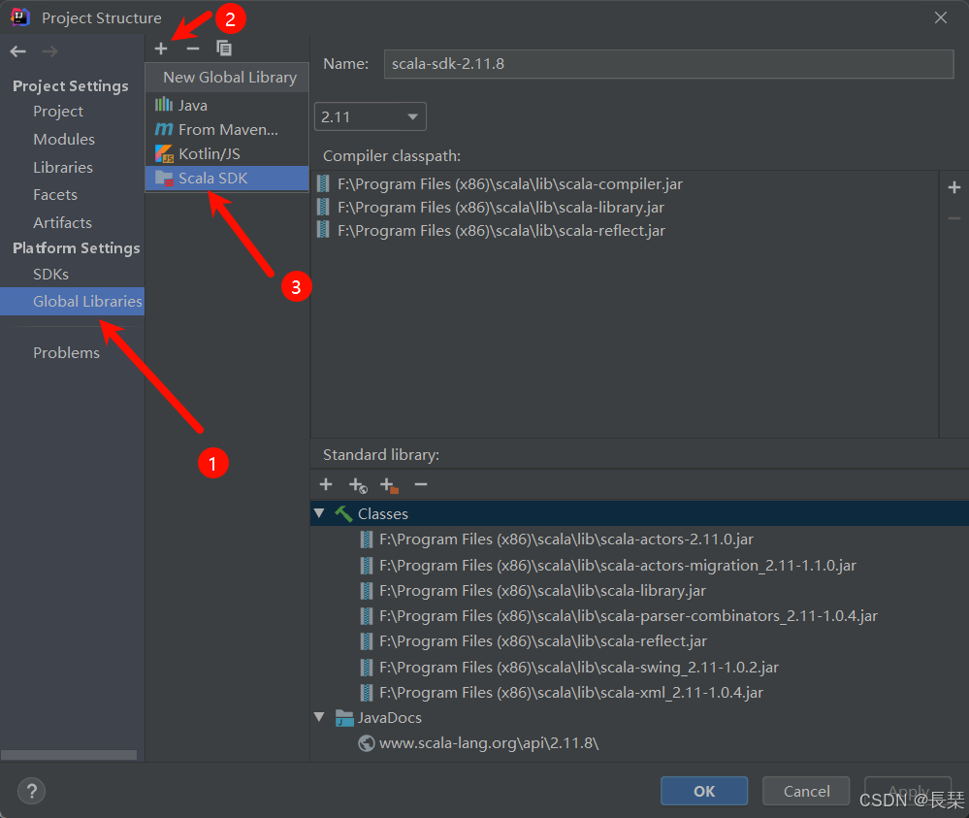Click the jar icon of scala-actors-2.11.0.jar
Screen dimensions: 969x818
[x=367, y=540]
